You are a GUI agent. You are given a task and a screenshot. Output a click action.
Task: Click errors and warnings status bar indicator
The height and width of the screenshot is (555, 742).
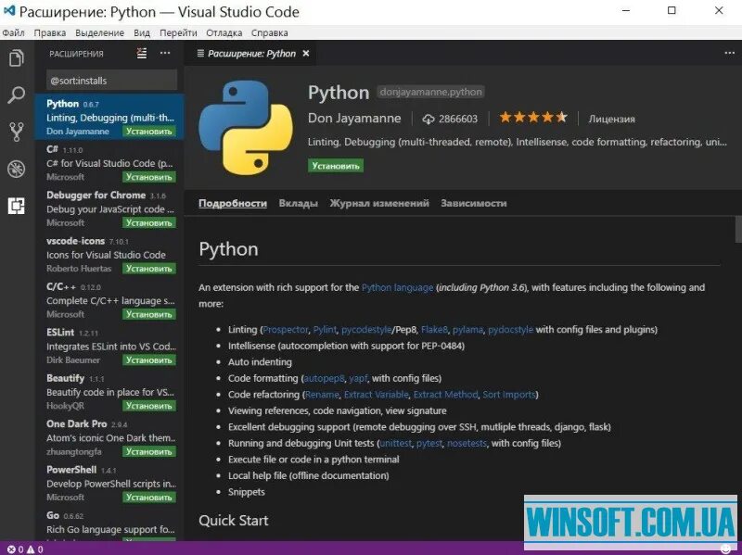click(x=26, y=549)
